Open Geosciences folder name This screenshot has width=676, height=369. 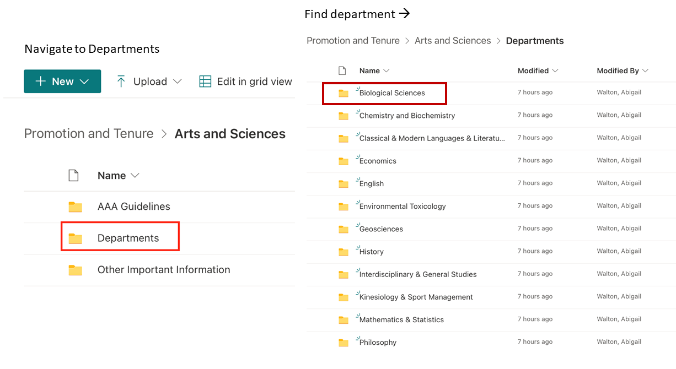(x=381, y=229)
